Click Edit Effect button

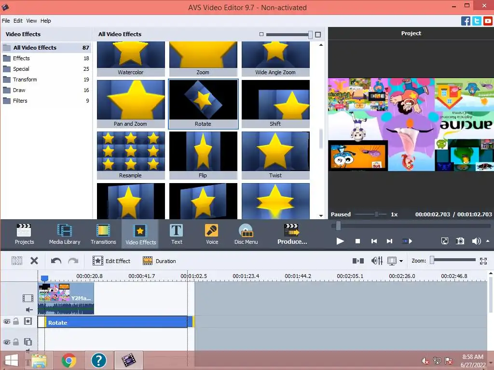[x=111, y=261]
